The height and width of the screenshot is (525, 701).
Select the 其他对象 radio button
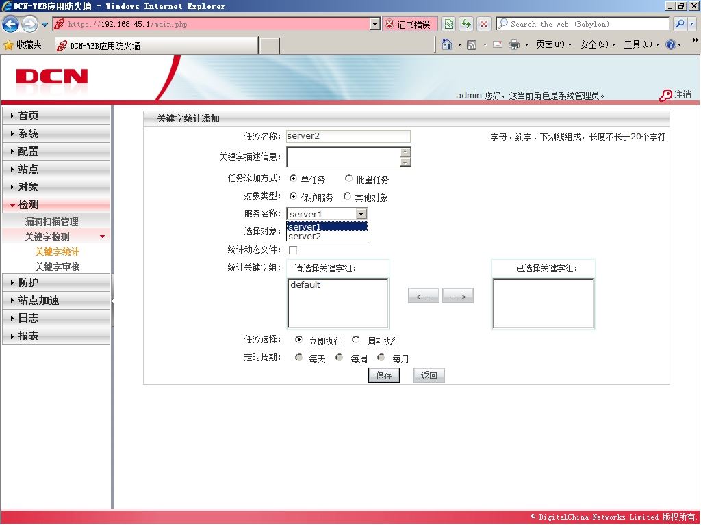tap(347, 196)
